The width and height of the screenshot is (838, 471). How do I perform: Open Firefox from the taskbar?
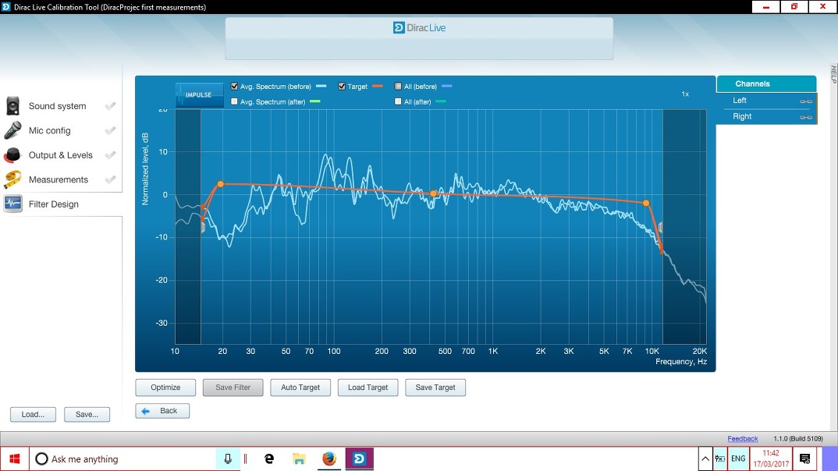click(328, 459)
